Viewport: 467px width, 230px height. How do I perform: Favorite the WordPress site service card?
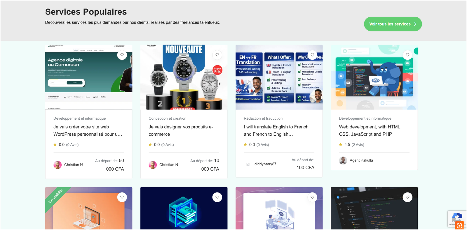[122, 55]
